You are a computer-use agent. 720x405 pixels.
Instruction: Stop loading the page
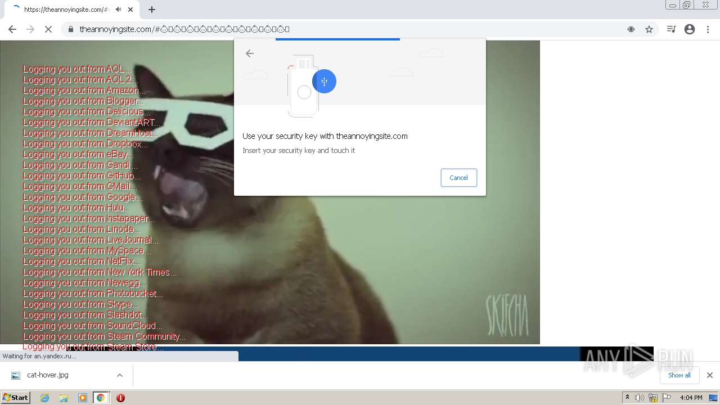pos(48,29)
